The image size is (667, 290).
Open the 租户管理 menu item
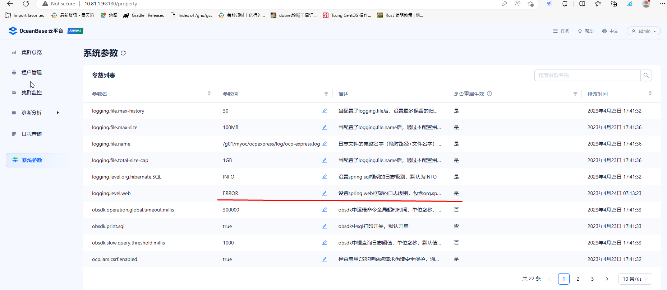pos(32,72)
